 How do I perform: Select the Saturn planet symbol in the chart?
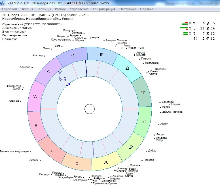(x=60, y=79)
